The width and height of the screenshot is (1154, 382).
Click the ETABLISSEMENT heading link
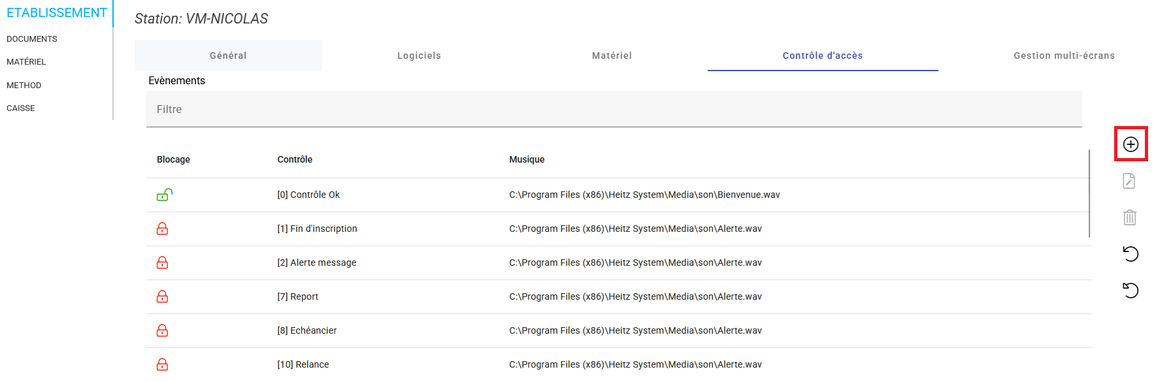tap(56, 13)
